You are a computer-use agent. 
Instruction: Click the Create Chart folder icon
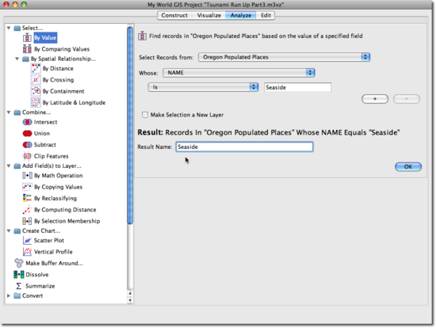pos(17,231)
